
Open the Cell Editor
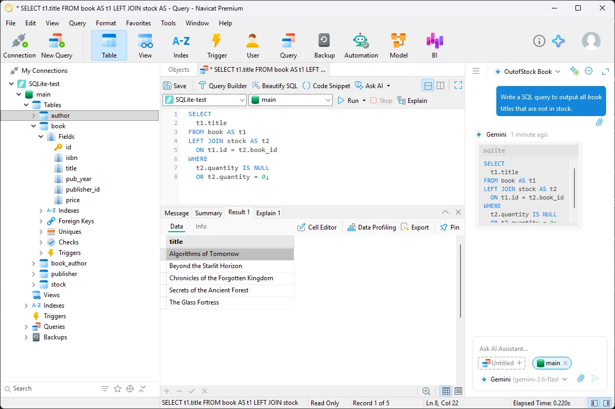pos(318,227)
